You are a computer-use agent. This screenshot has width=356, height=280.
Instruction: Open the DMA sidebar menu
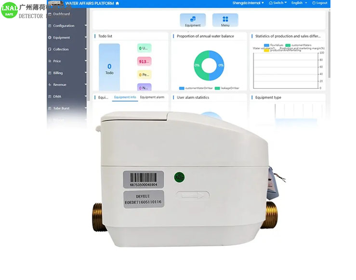[x=57, y=96]
